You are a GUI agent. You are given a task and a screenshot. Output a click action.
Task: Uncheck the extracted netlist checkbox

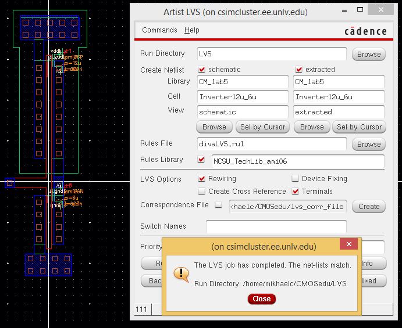click(299, 70)
